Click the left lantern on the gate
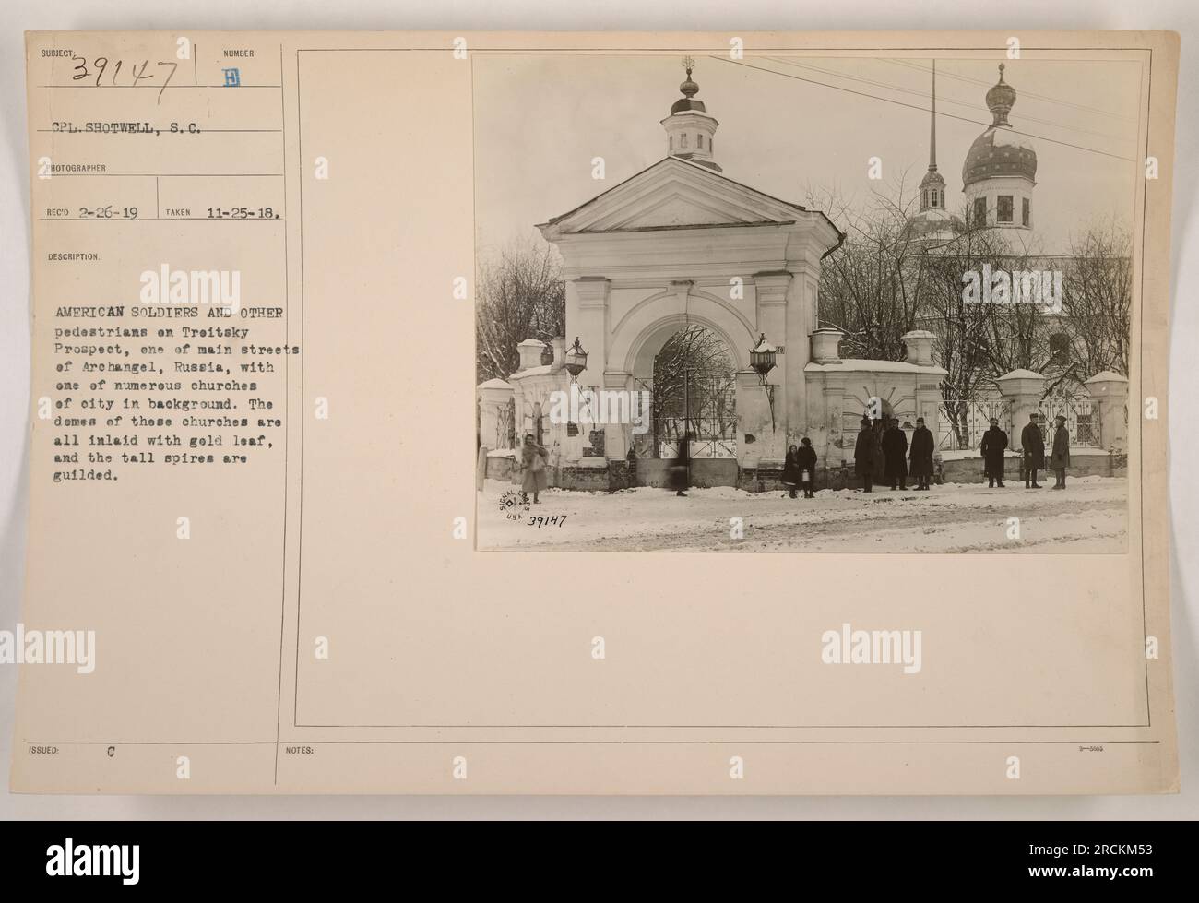The image size is (1199, 903). click(576, 356)
